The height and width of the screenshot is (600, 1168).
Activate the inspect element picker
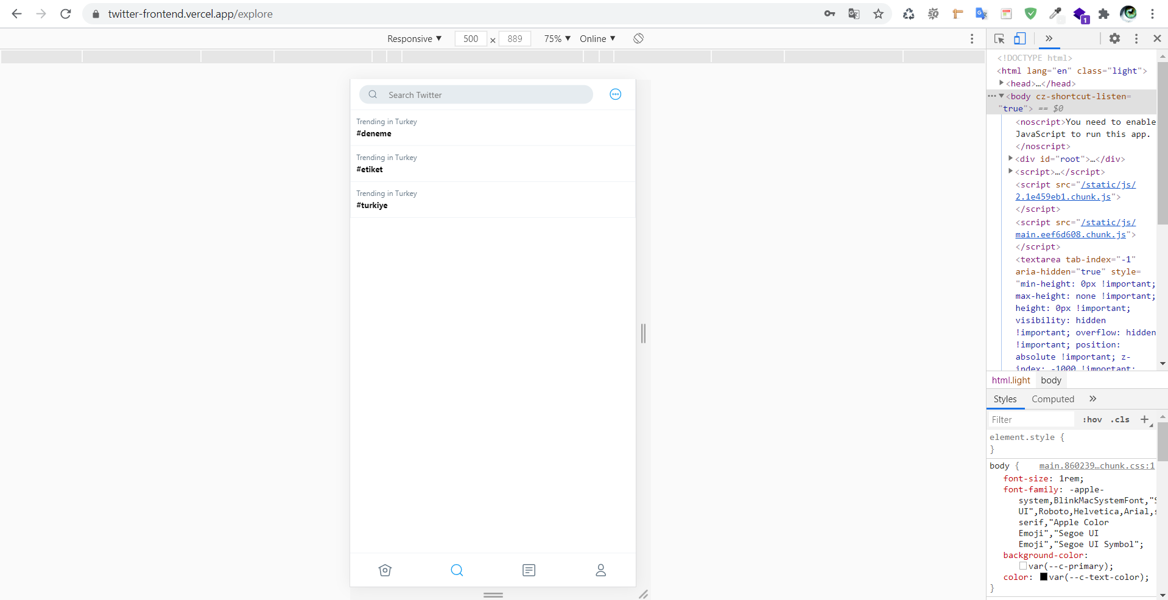pyautogui.click(x=999, y=38)
